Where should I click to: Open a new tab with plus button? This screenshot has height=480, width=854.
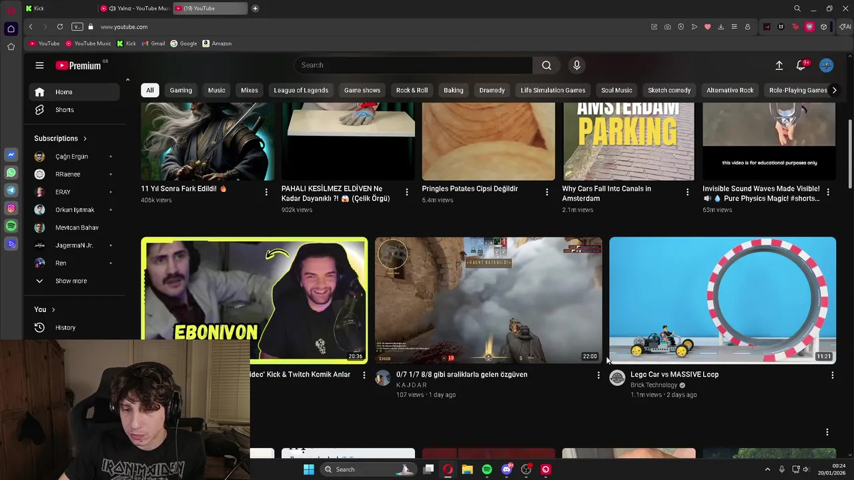255,9
